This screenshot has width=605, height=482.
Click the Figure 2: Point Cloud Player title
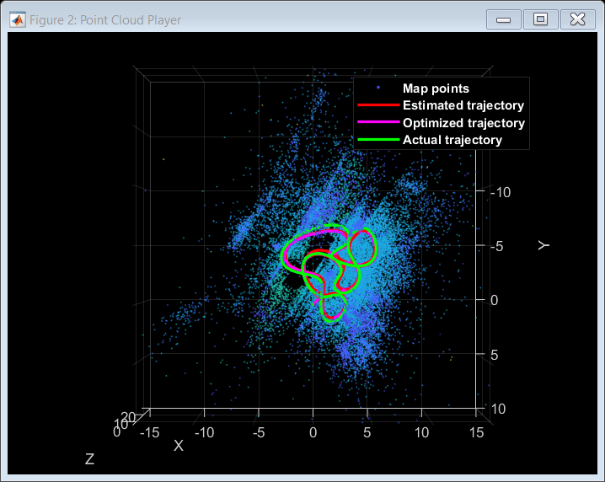click(x=105, y=20)
